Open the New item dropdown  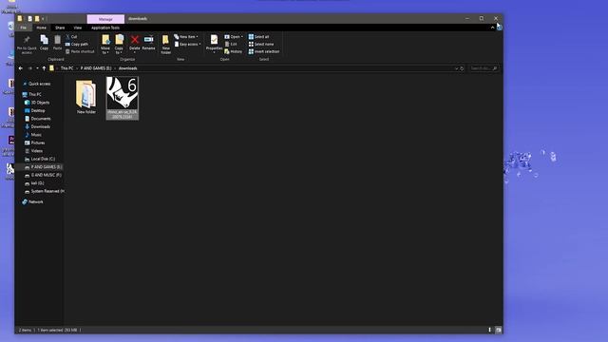tap(186, 36)
